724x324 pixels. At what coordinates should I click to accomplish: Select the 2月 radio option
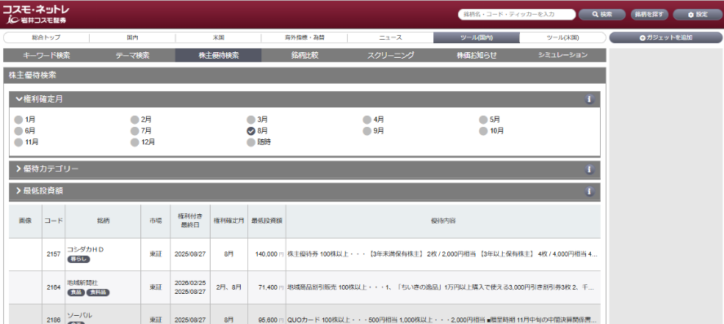[x=135, y=120]
